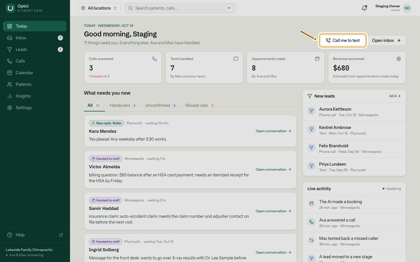Click the Optni logo icon
Screen dimensions: 420x262
point(10,8)
